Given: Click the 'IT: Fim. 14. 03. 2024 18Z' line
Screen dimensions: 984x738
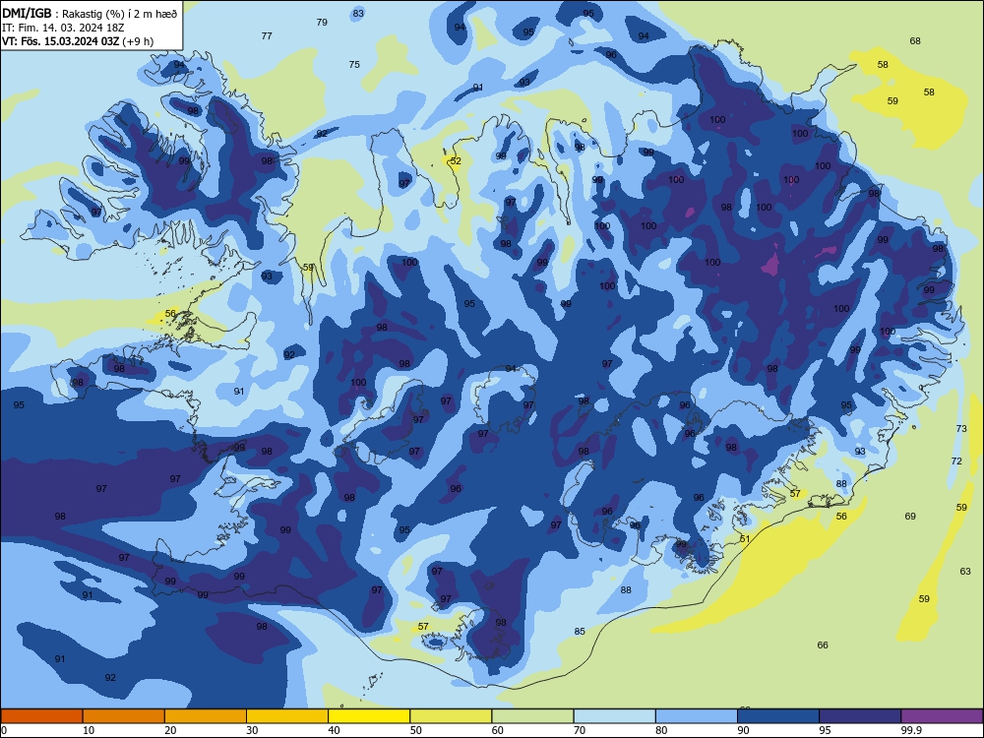Looking at the screenshot, I should tap(63, 28).
